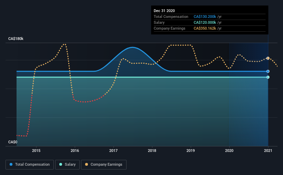283x175 pixels.
Task: Click the Dec 31 2020 tooltip date
Action: pyautogui.click(x=164, y=11)
